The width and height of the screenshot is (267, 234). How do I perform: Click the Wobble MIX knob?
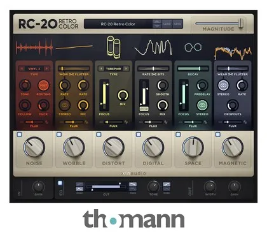pos(83,105)
